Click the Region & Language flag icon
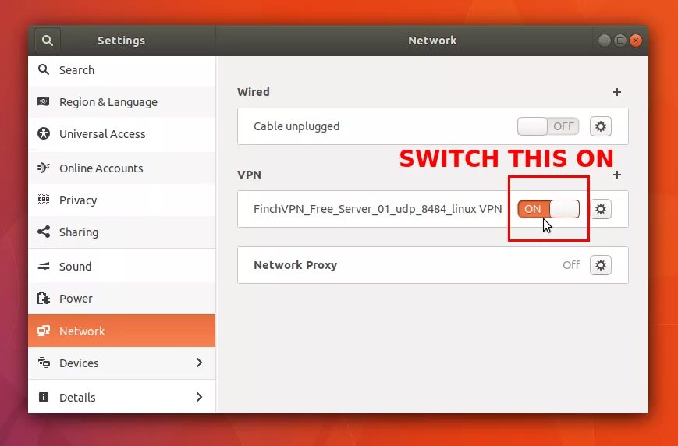Image resolution: width=678 pixels, height=446 pixels. (x=43, y=101)
